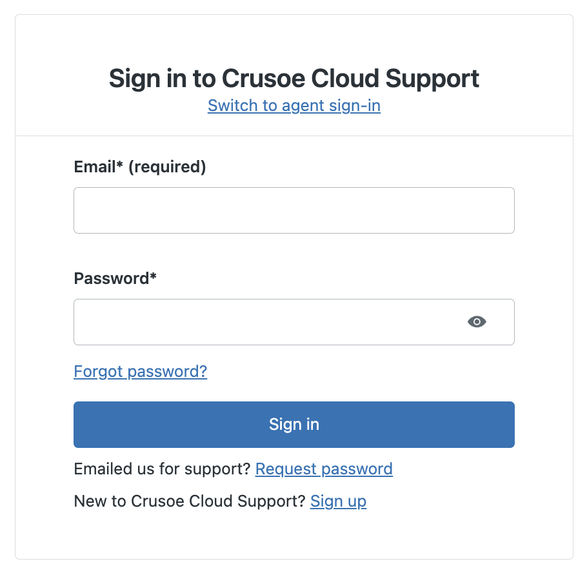
Task: Open the Forgot password? link
Action: point(141,372)
